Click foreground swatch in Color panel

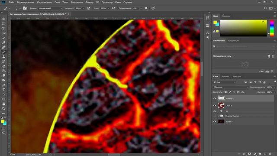pyautogui.click(x=215, y=22)
